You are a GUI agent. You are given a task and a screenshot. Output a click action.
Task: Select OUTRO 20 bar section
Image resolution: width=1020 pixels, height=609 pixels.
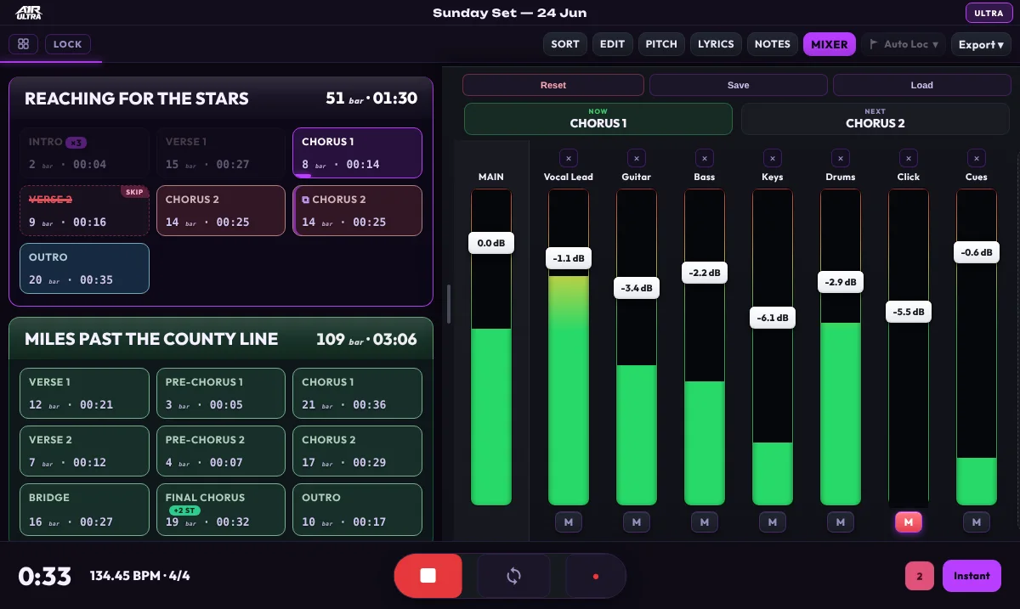[x=84, y=268]
